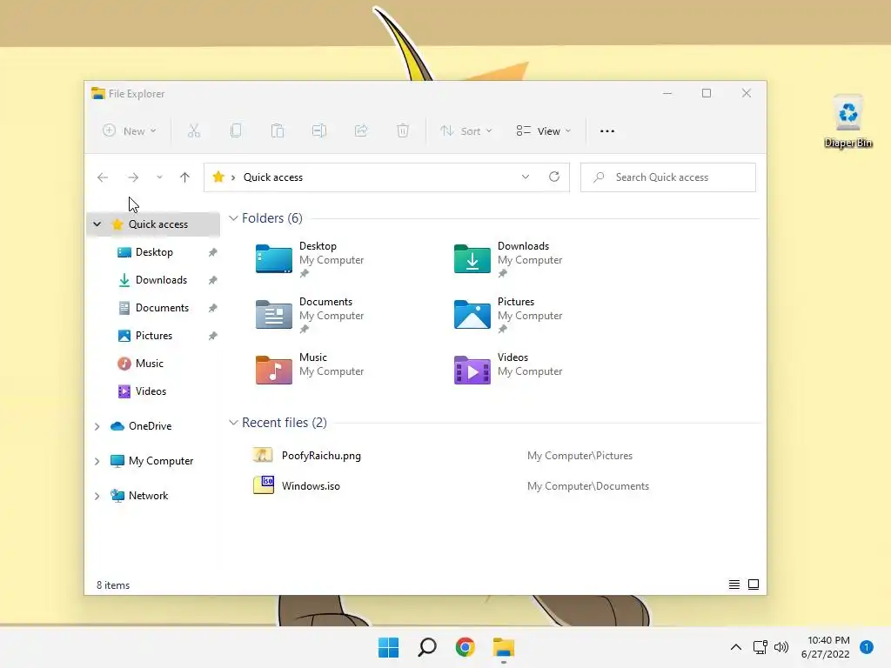Screen dimensions: 891x668
Task: Click the Rename icon in toolbar
Action: point(319,131)
